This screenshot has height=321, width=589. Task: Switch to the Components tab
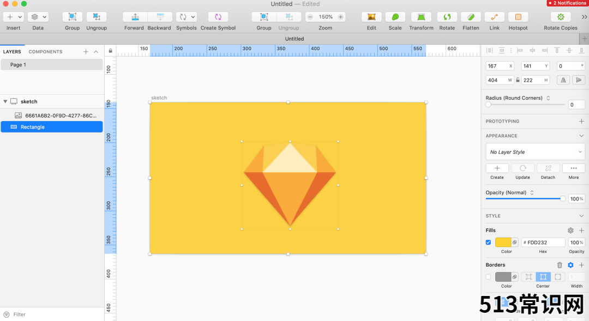click(45, 52)
